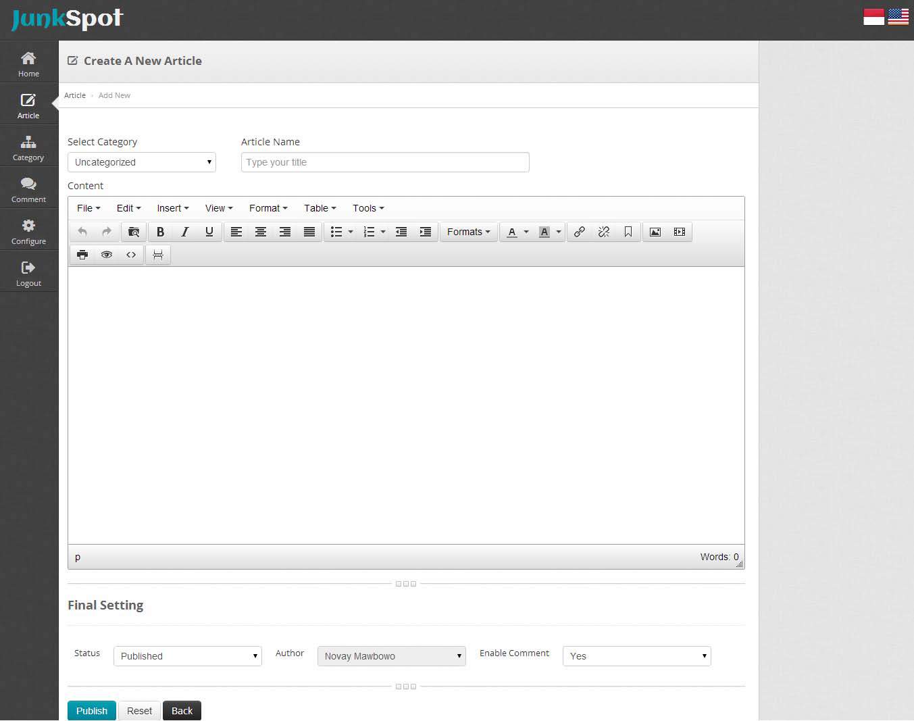Open the View menu
Screen dimensions: 914x721
[219, 208]
